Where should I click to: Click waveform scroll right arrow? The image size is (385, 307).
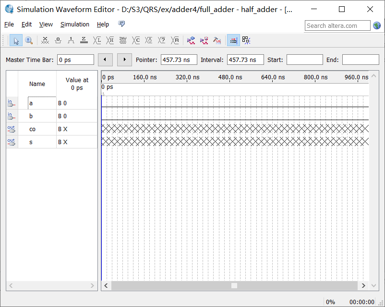coord(363,285)
